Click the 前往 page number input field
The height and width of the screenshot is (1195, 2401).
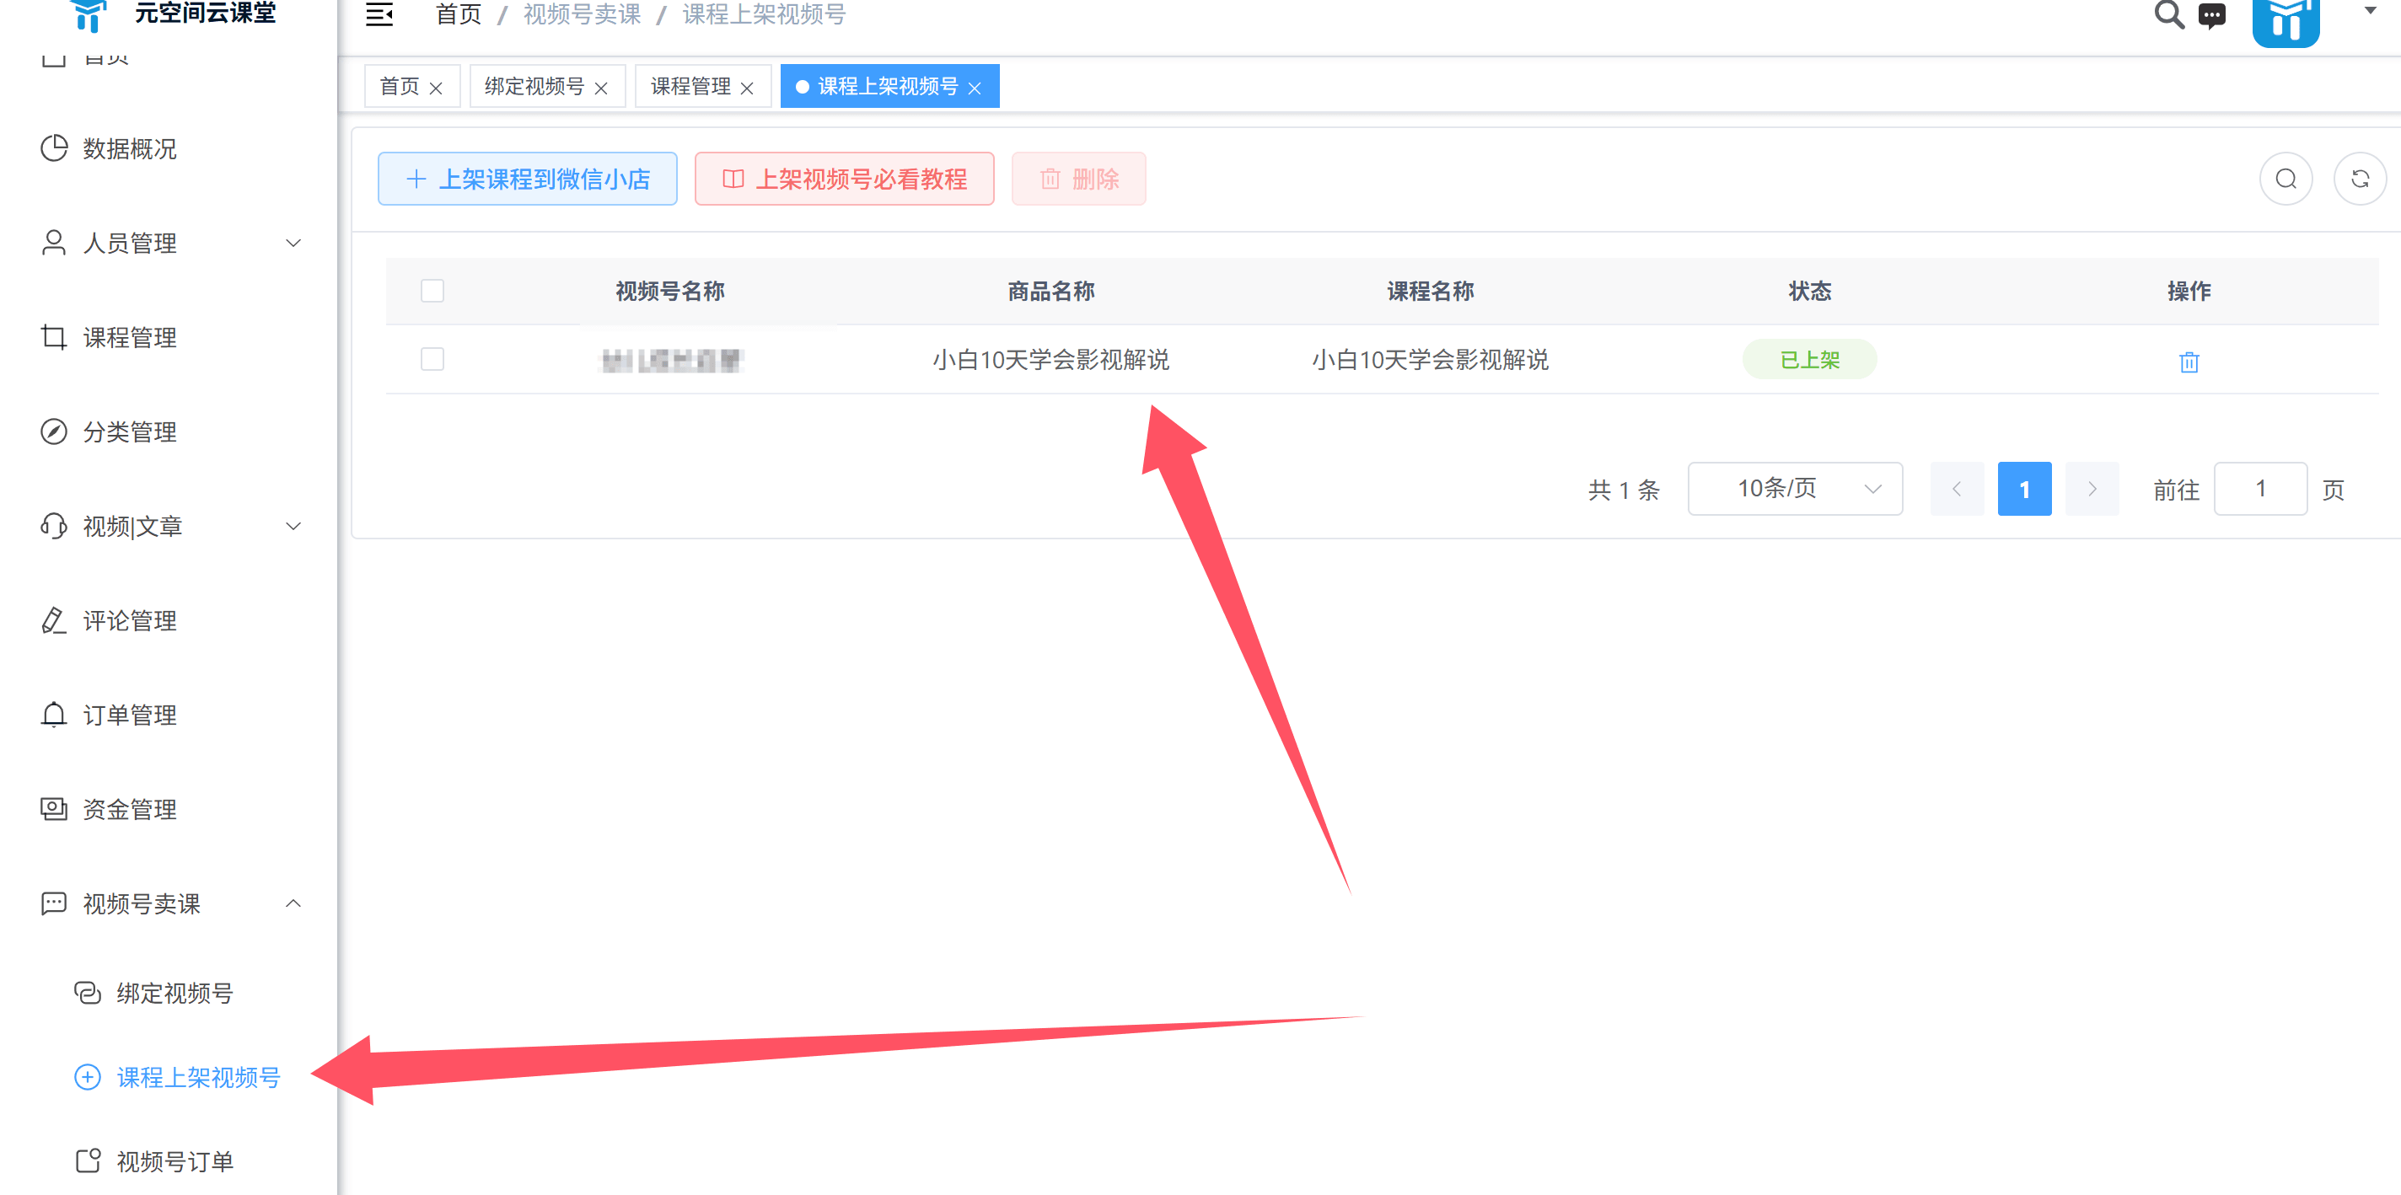pos(2260,488)
